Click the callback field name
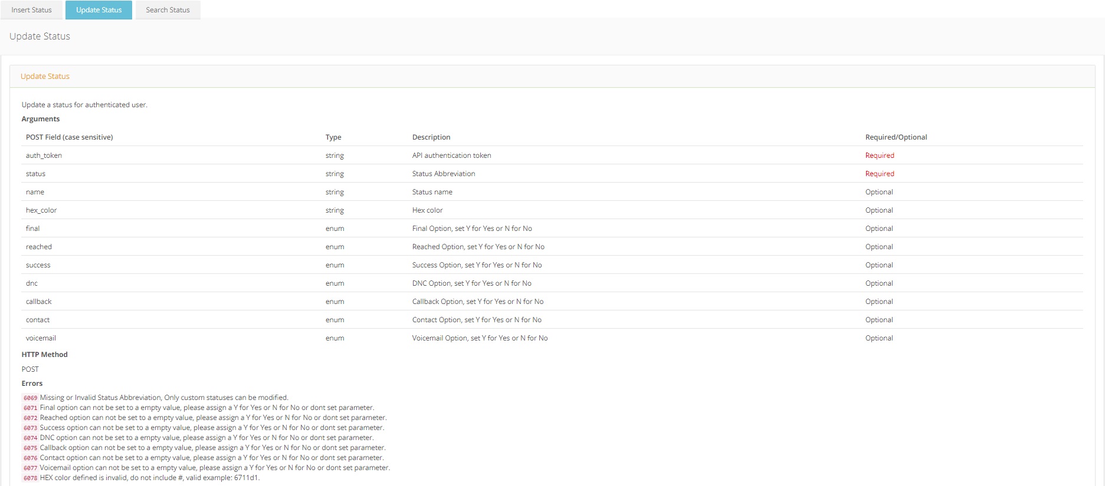Image resolution: width=1105 pixels, height=486 pixels. click(x=39, y=302)
